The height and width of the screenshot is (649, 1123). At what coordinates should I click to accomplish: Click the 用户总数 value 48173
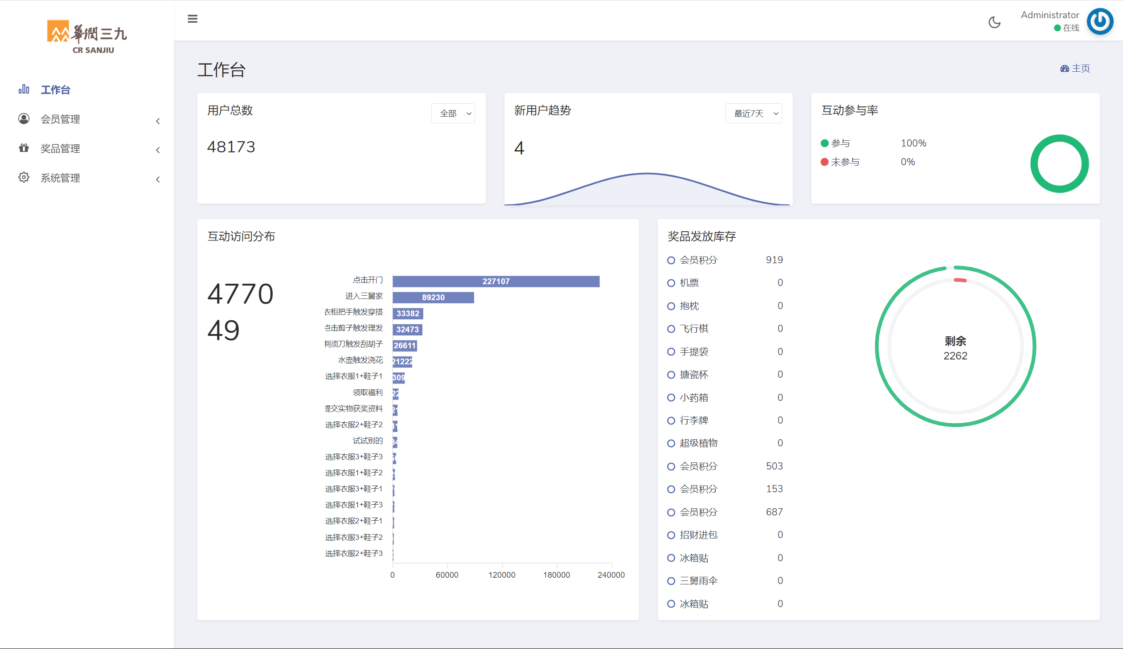[231, 147]
